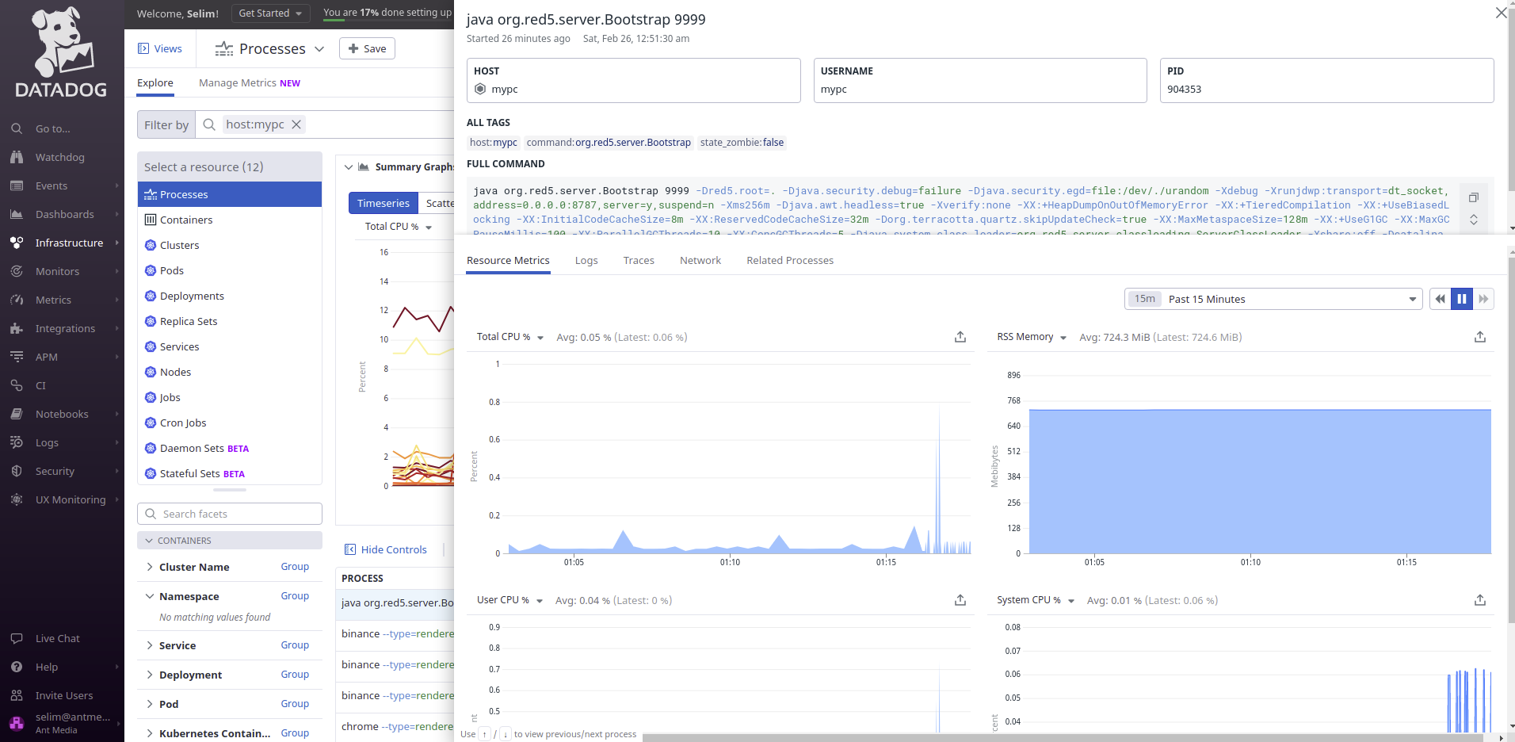The width and height of the screenshot is (1515, 742).
Task: Open Security shield icon
Action: (x=17, y=471)
